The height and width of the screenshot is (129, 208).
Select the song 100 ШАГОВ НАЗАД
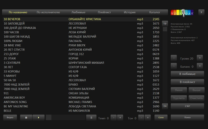(81, 37)
